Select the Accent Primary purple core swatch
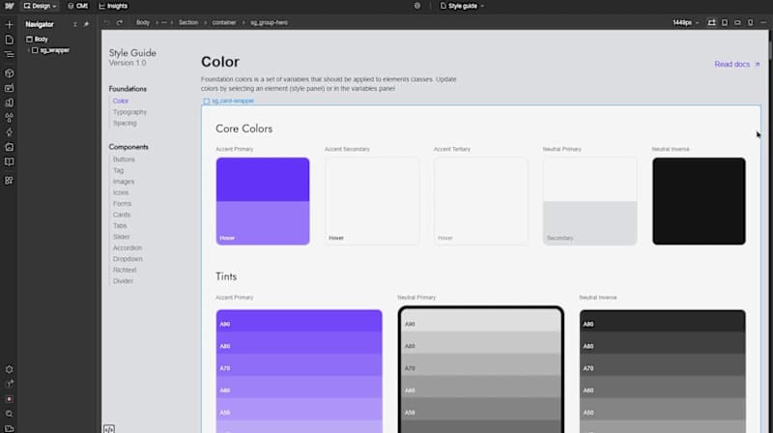Image resolution: width=773 pixels, height=433 pixels. [263, 201]
